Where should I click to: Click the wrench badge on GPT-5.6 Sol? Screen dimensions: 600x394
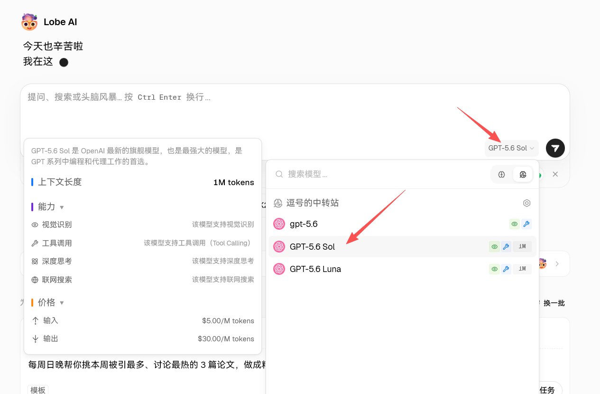(x=506, y=247)
